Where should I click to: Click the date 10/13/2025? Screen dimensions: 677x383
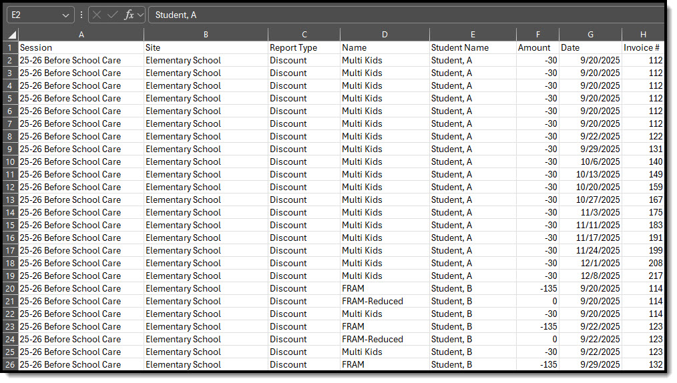pos(590,174)
